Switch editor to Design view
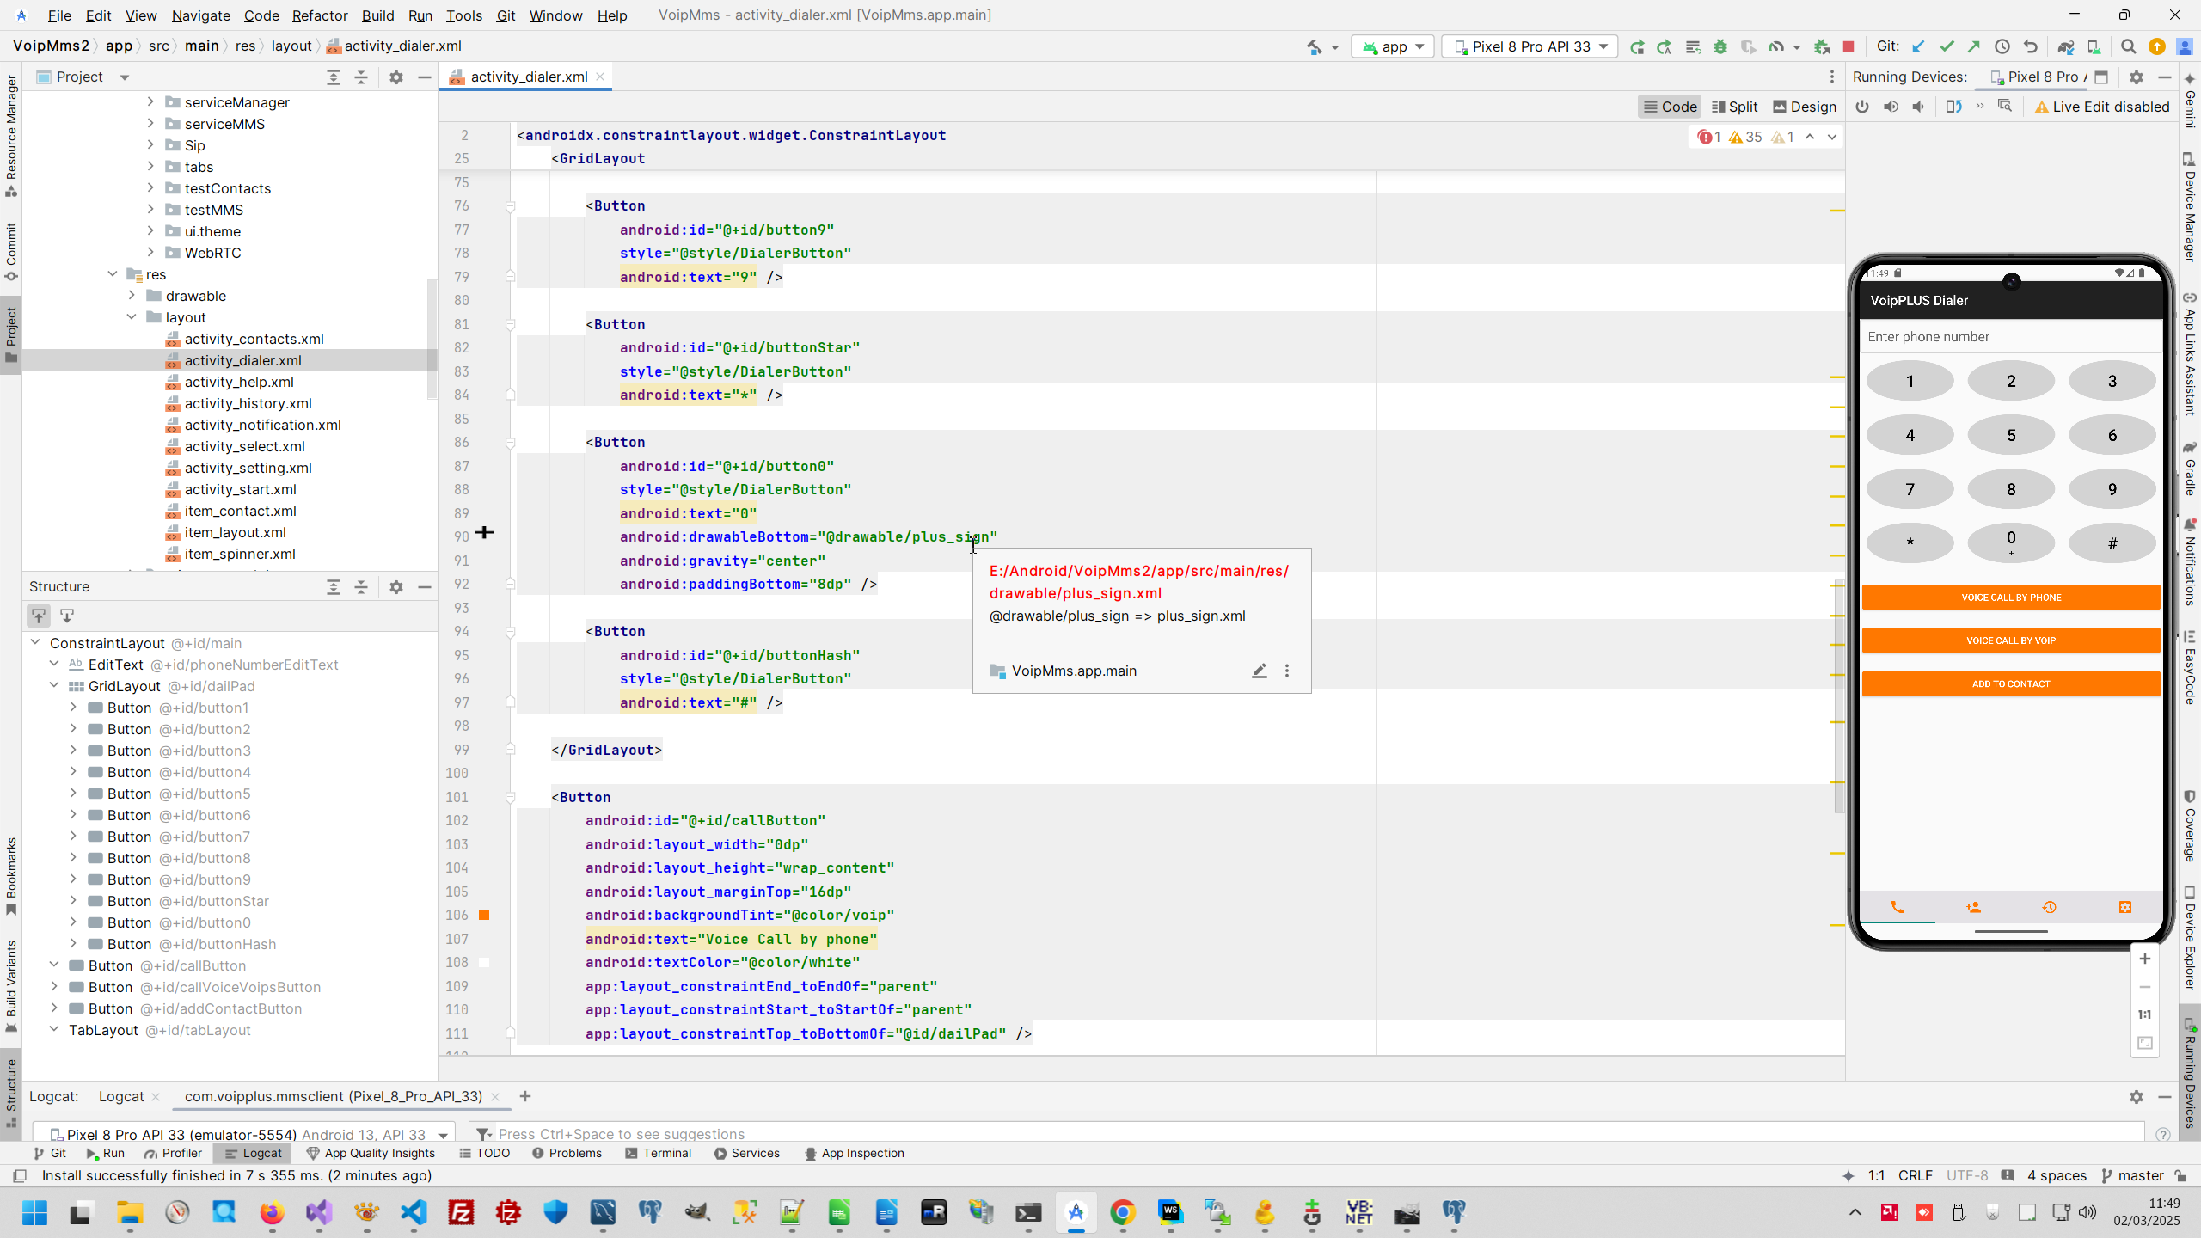 (x=1805, y=107)
